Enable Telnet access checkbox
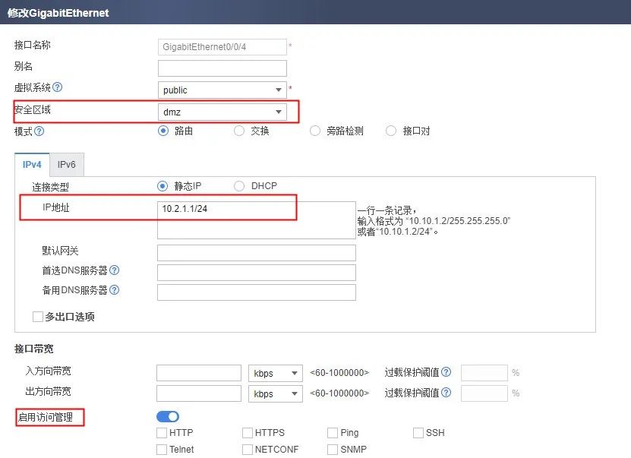Image resolution: width=631 pixels, height=458 pixels. [162, 449]
